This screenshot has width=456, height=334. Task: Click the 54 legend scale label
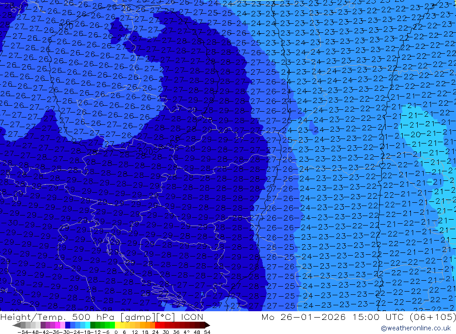coord(207,332)
